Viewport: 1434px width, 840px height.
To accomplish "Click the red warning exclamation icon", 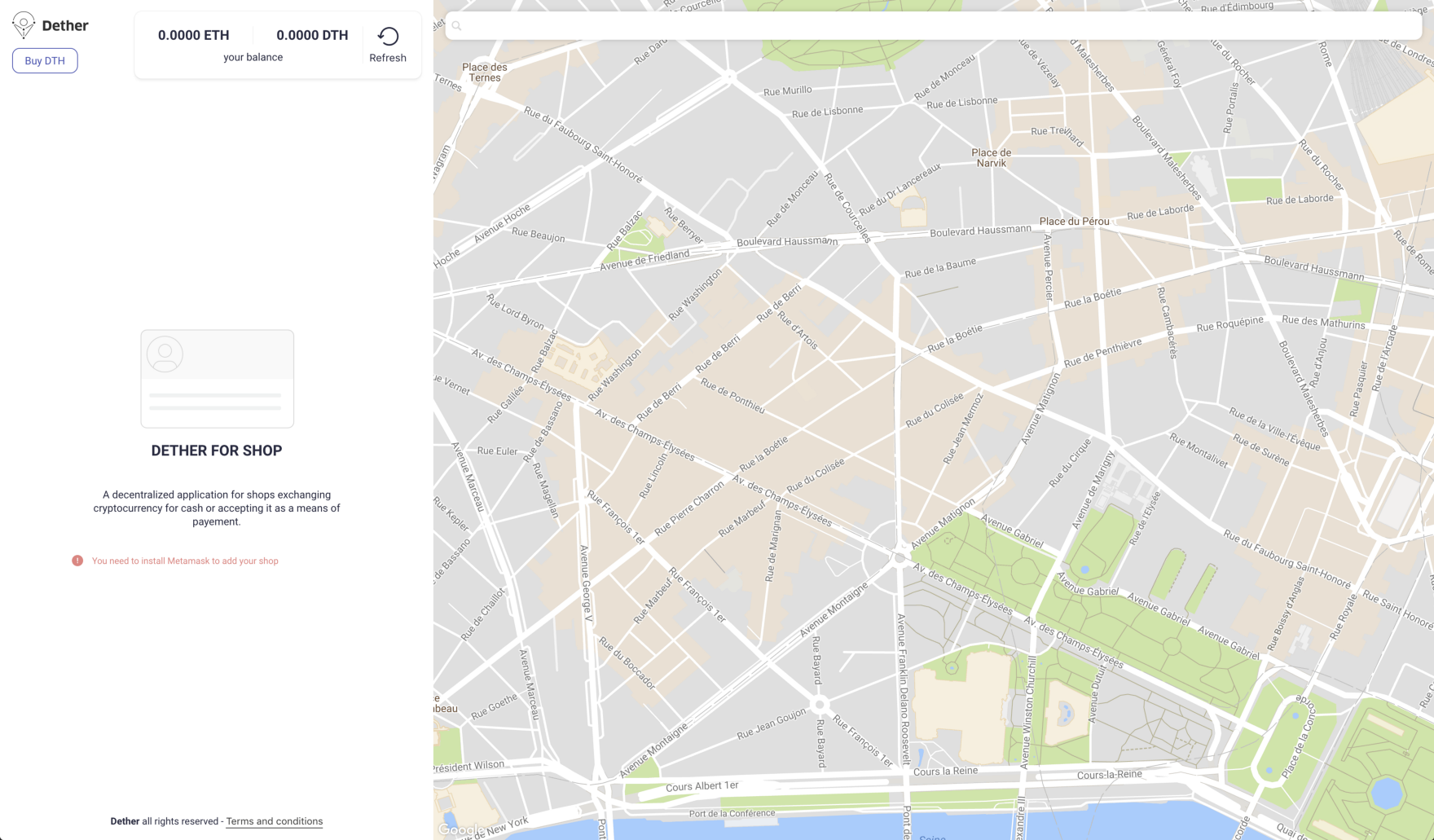I will point(77,561).
